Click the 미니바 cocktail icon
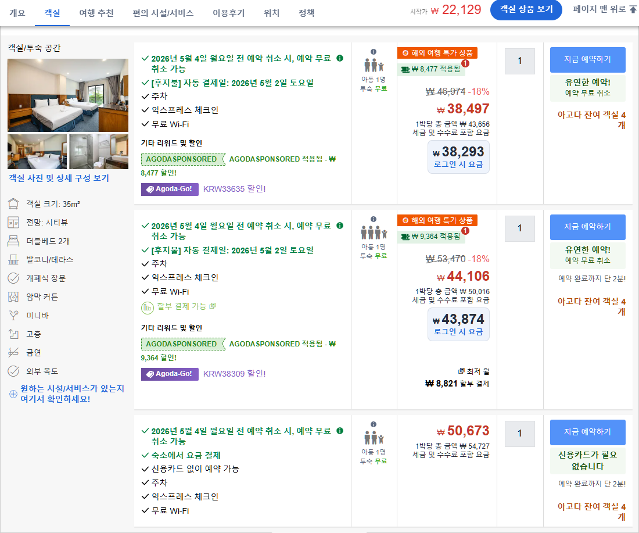Screen dimensions: 639x533 (x=13, y=315)
